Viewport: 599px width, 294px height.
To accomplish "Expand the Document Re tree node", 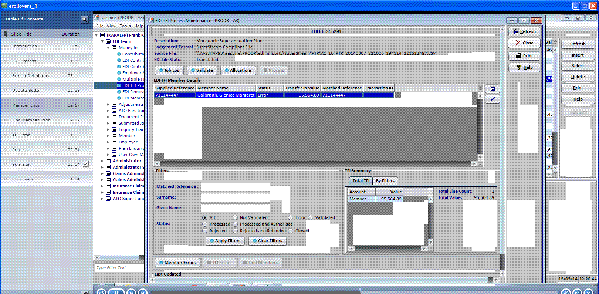I will pos(108,117).
